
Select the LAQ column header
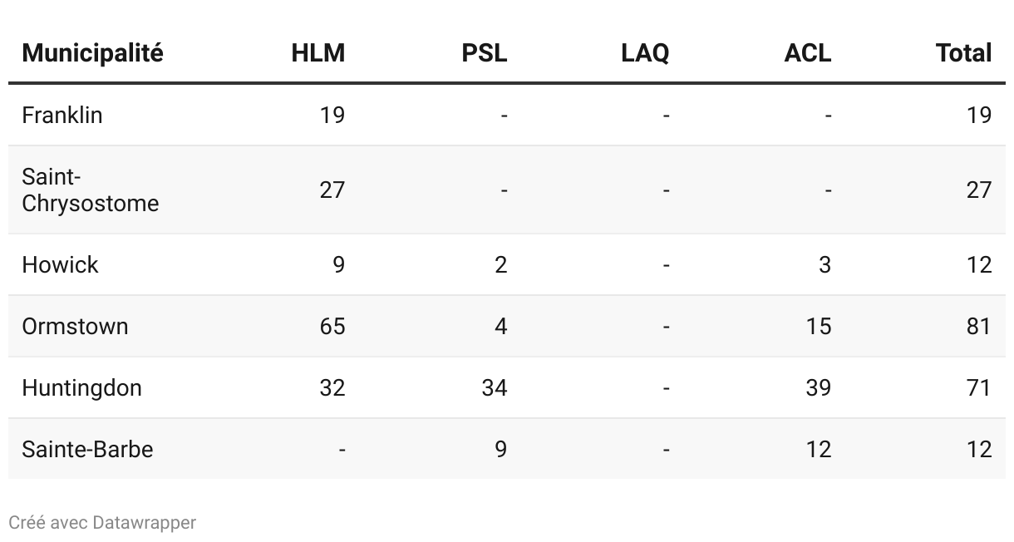click(645, 53)
